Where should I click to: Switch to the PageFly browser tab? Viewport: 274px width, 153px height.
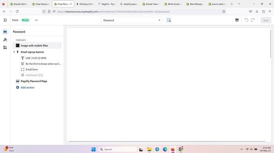107,4
